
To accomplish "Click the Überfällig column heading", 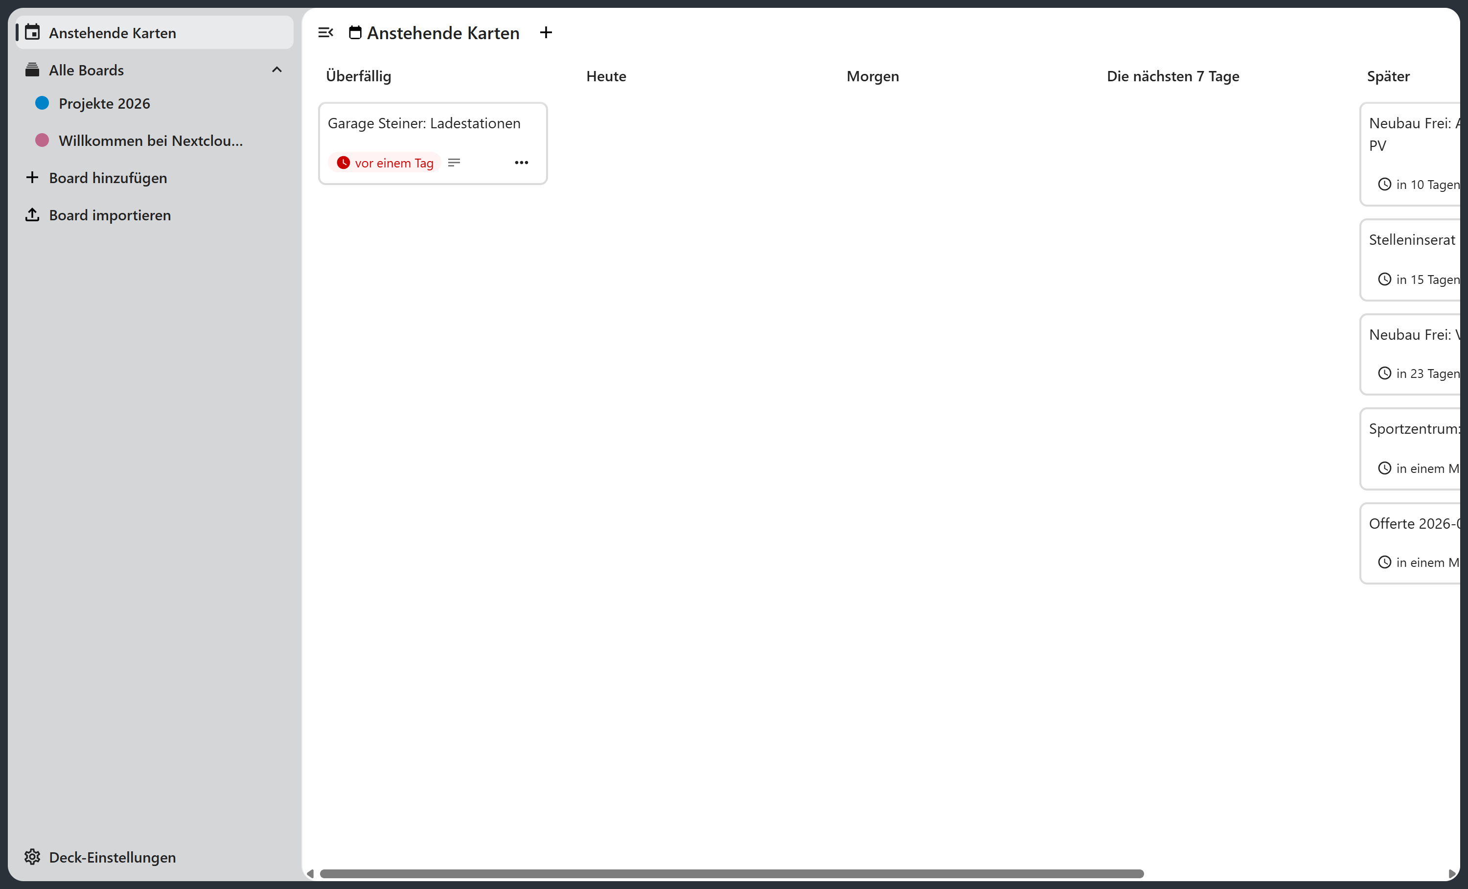I will 359,76.
